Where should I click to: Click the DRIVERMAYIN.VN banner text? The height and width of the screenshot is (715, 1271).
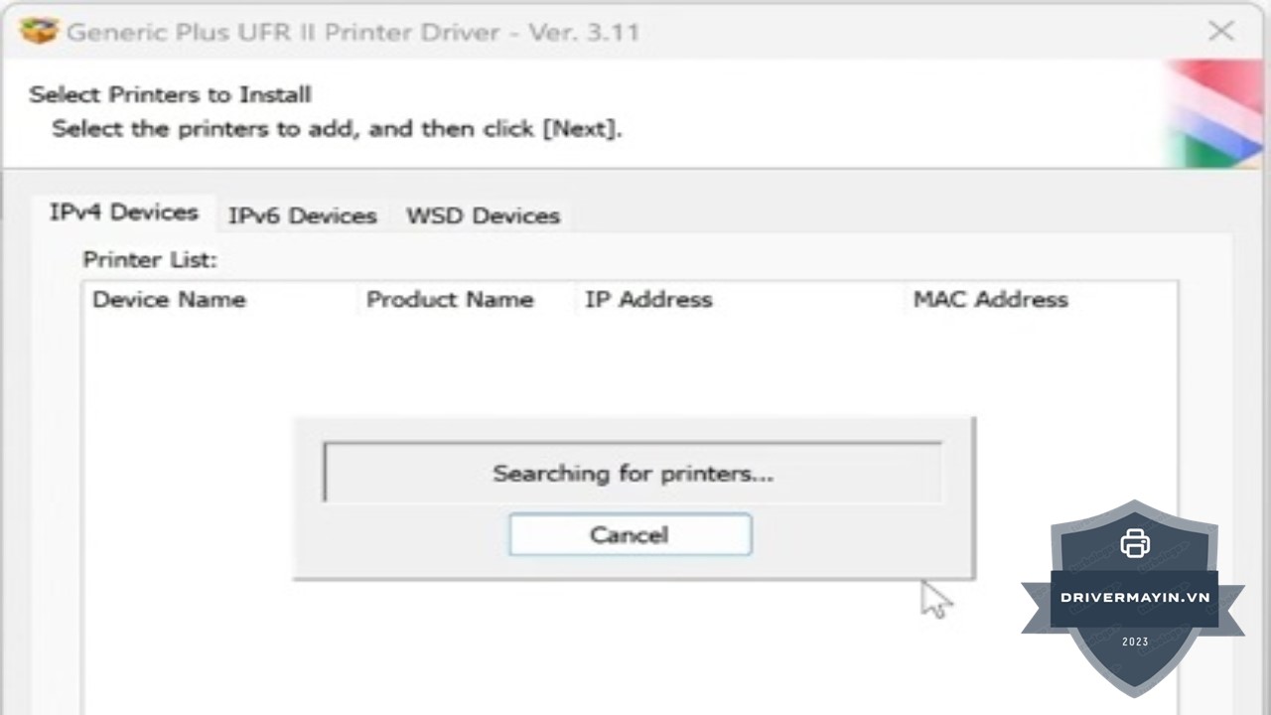click(1134, 597)
